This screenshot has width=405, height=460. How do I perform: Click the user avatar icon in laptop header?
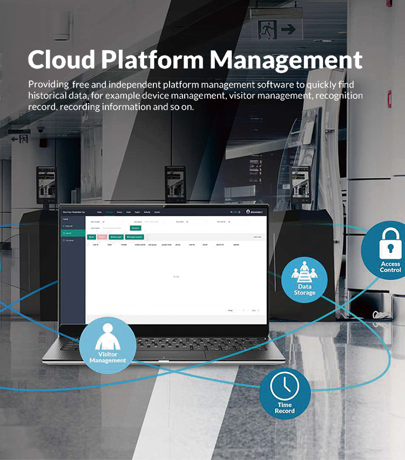tap(248, 212)
